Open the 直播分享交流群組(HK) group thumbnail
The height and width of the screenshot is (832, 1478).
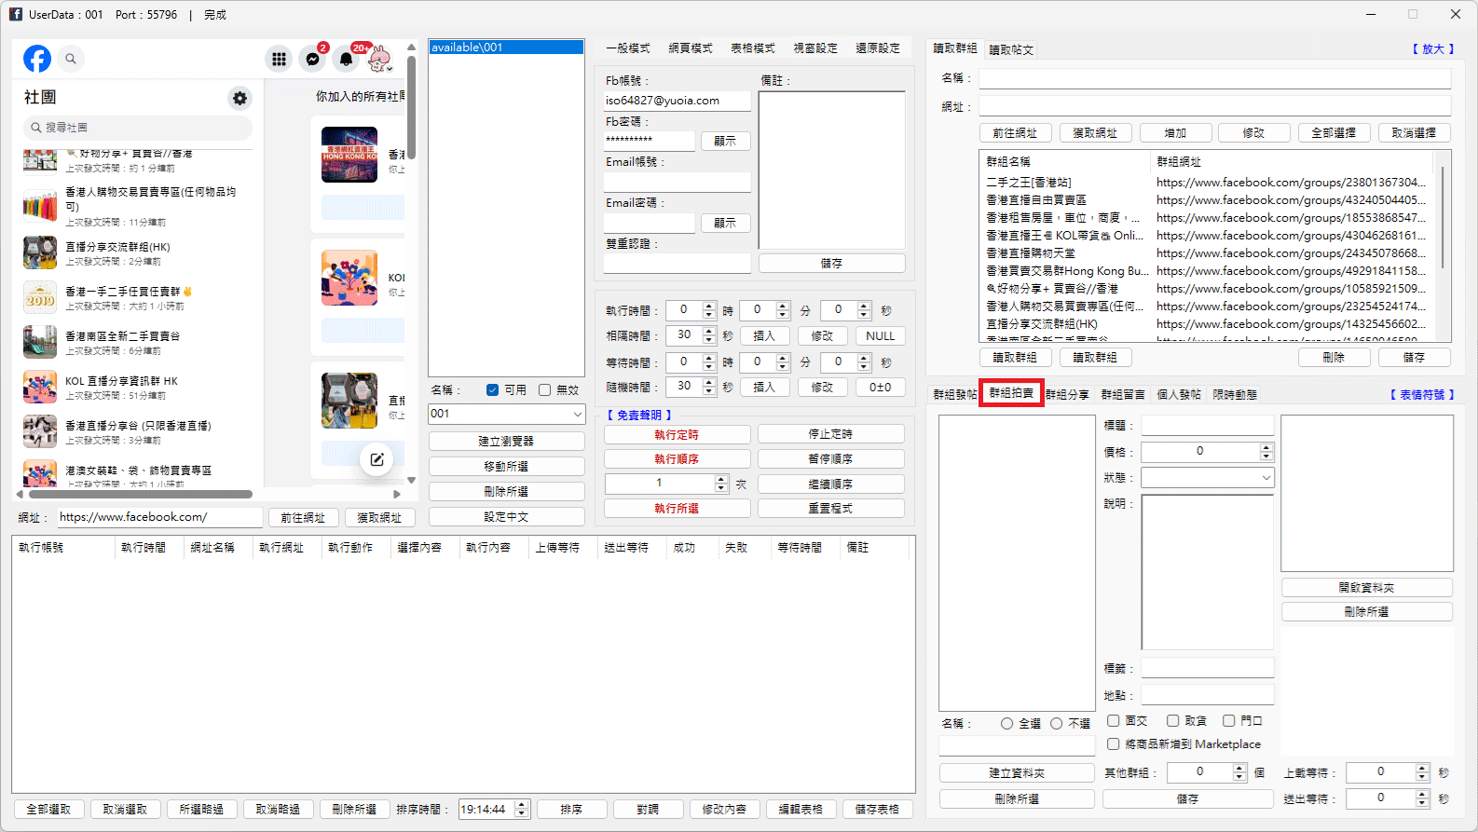[x=40, y=252]
